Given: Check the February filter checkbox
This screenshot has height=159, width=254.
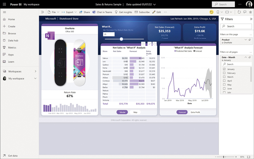Looking at the screenshot, I should [224, 73].
